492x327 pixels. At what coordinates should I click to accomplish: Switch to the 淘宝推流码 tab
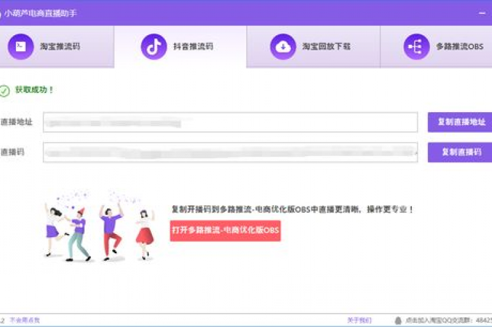(x=57, y=47)
